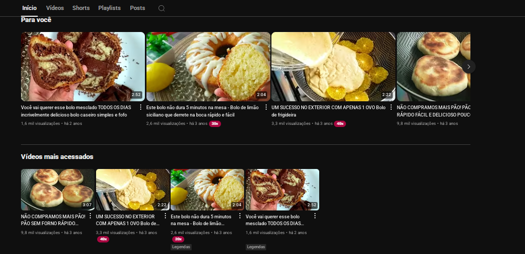This screenshot has height=254, width=525.
Task: Open options for UM SUCESSO NO EXTERIOR in Vídeos mais acessados
Action: [x=165, y=216]
